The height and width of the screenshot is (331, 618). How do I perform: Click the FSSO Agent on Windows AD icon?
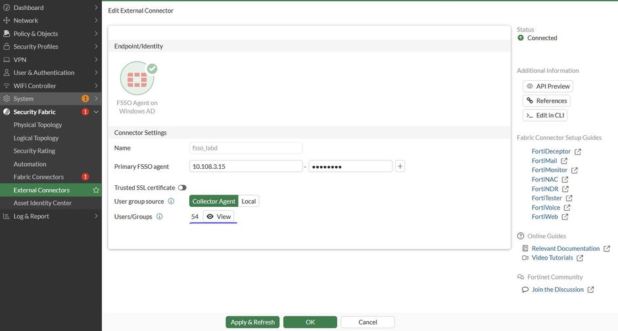tap(137, 78)
